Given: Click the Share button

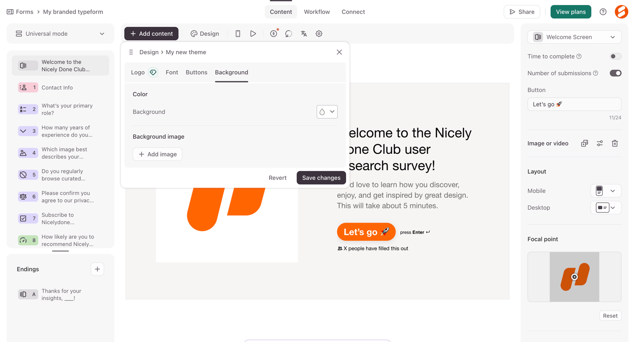Looking at the screenshot, I should [522, 12].
